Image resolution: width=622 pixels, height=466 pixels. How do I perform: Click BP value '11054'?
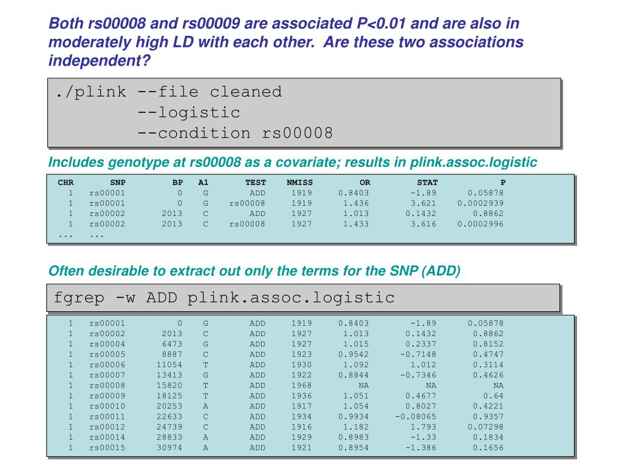point(169,365)
